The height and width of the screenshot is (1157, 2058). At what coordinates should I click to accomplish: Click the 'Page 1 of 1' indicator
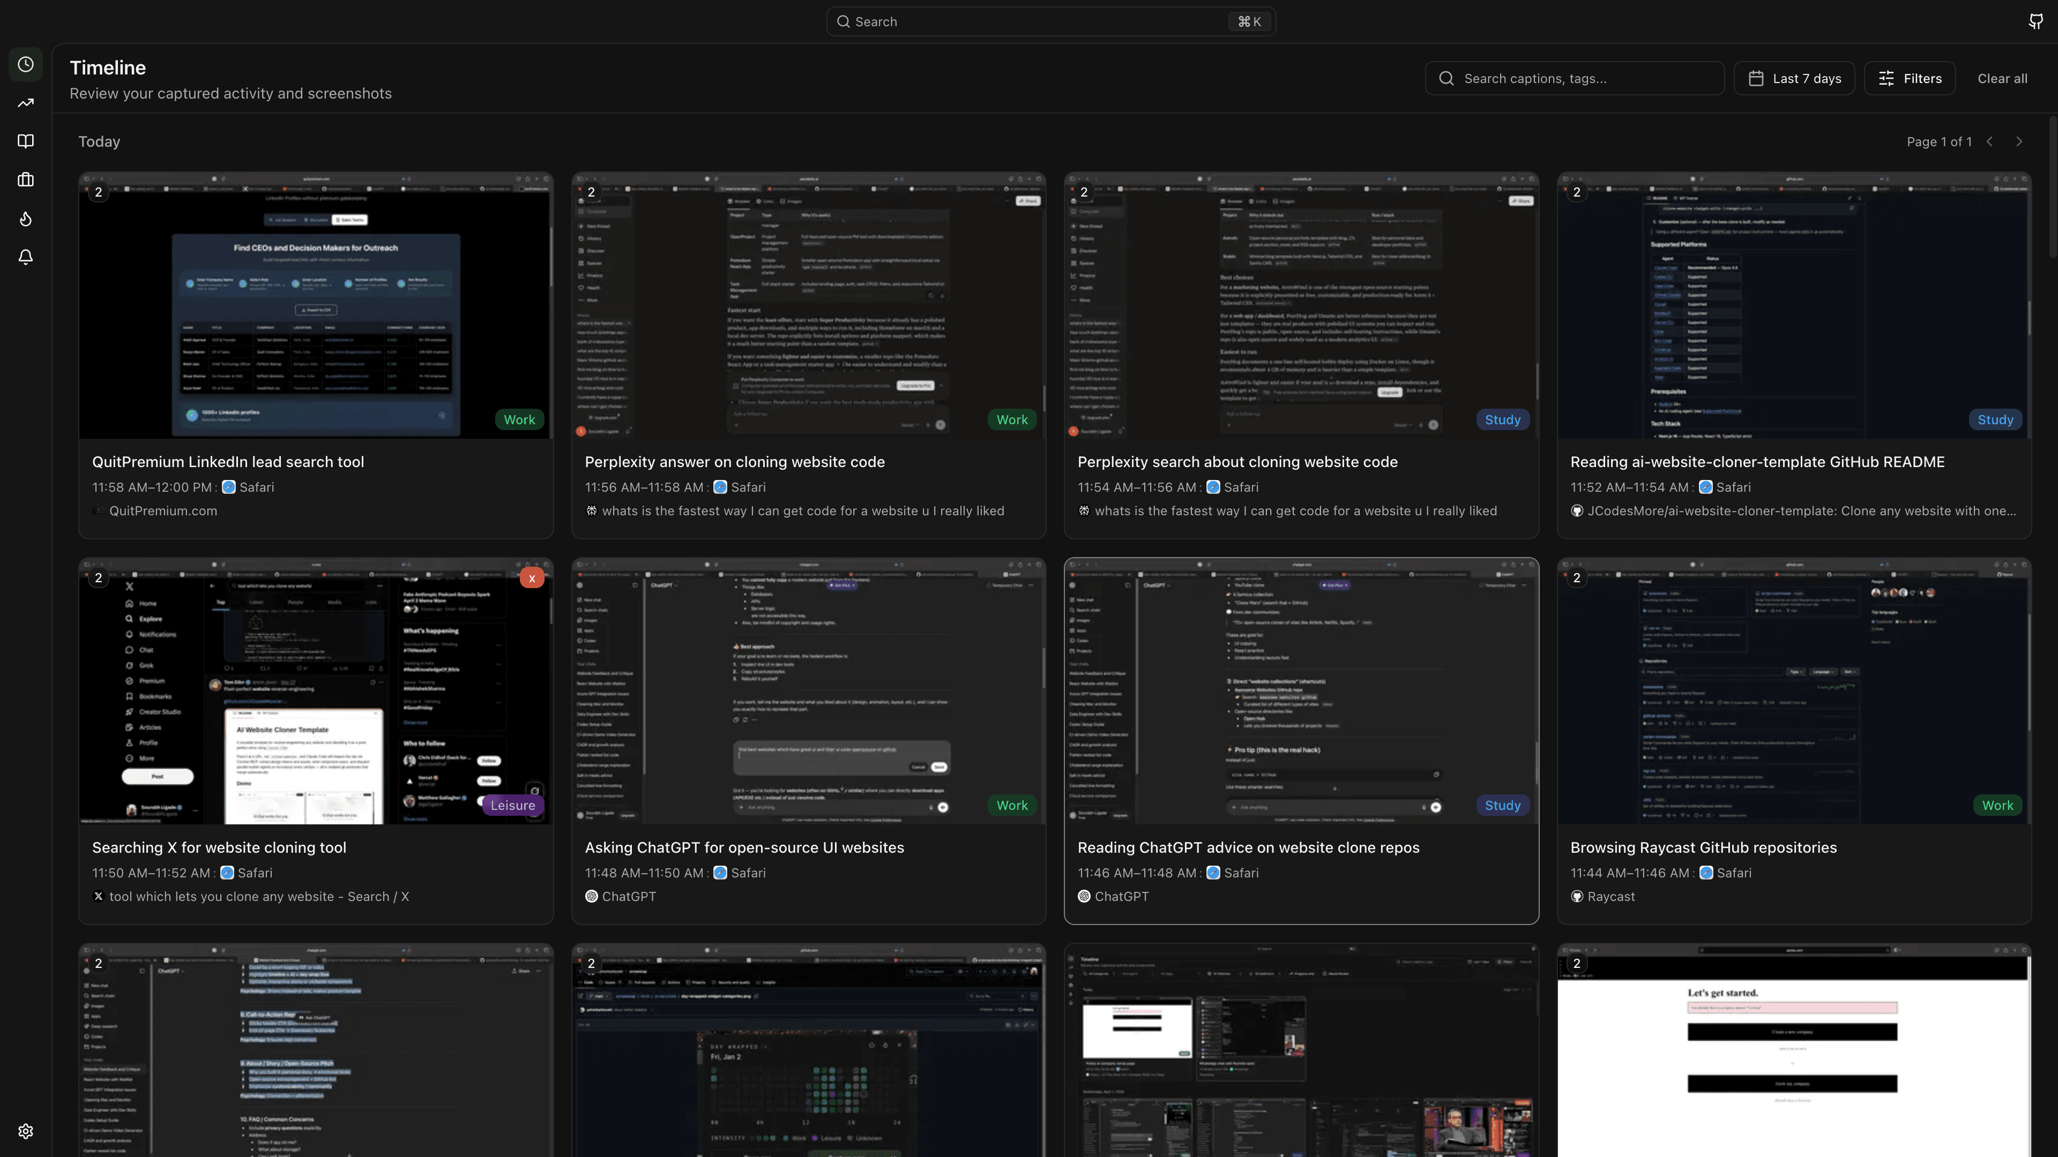(x=1939, y=141)
